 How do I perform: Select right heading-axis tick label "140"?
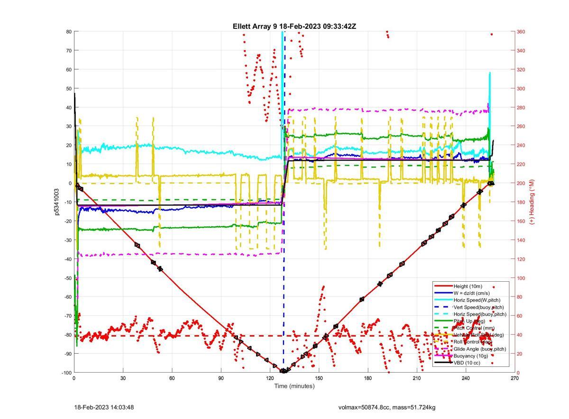click(521, 240)
